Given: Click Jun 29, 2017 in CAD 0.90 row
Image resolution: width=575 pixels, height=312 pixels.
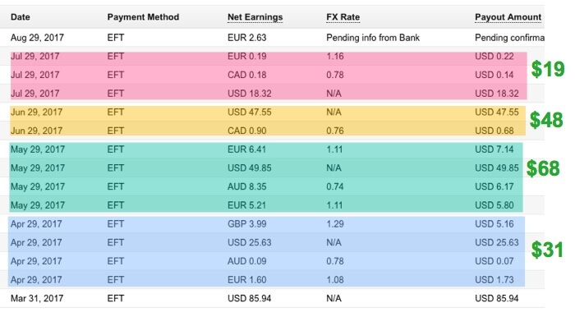Looking at the screenshot, I should click(x=36, y=131).
